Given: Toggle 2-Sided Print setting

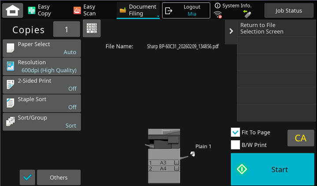Looking at the screenshot, I should (42, 84).
